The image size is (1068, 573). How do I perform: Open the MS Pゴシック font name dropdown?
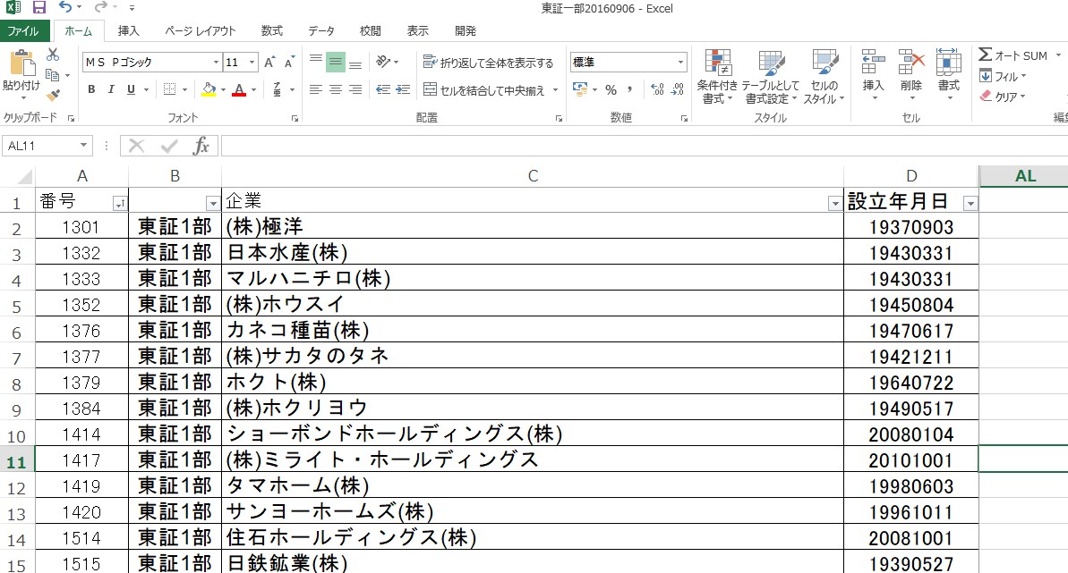[x=216, y=62]
